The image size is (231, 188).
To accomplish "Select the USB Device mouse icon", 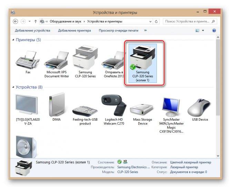I will (199, 108).
